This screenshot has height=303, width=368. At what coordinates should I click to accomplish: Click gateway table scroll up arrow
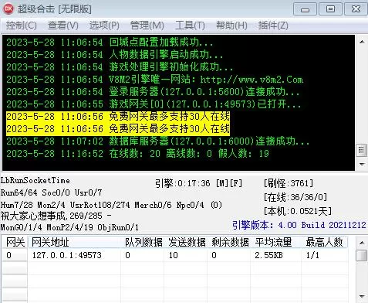(362, 243)
